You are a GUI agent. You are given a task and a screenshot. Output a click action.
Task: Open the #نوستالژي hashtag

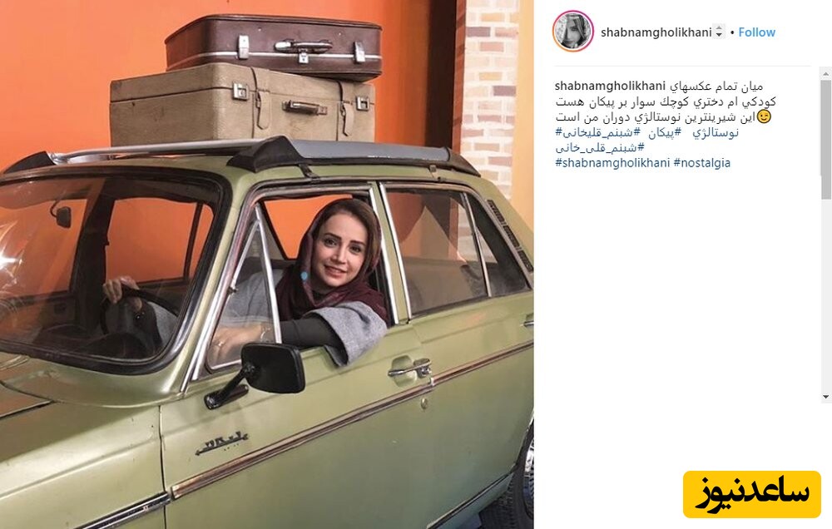coord(716,132)
